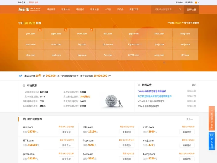
Task: Click 查看竞价 for ckdj.com
Action: [187, 145]
